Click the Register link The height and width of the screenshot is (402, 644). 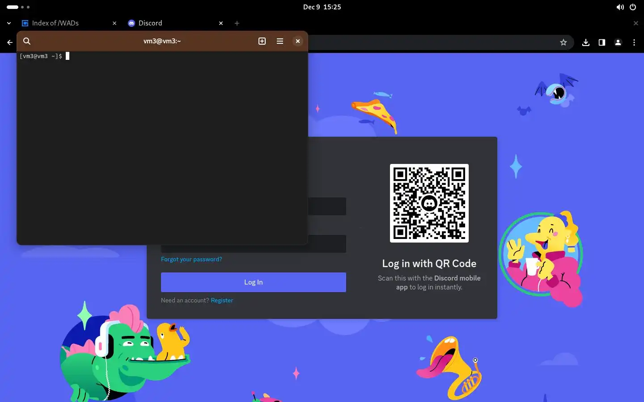tap(222, 300)
